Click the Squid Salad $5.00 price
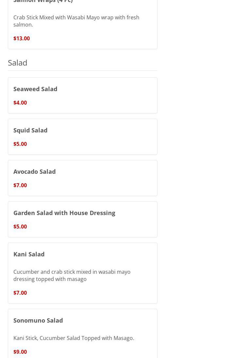Image resolution: width=252 pixels, height=358 pixels. click(x=20, y=144)
